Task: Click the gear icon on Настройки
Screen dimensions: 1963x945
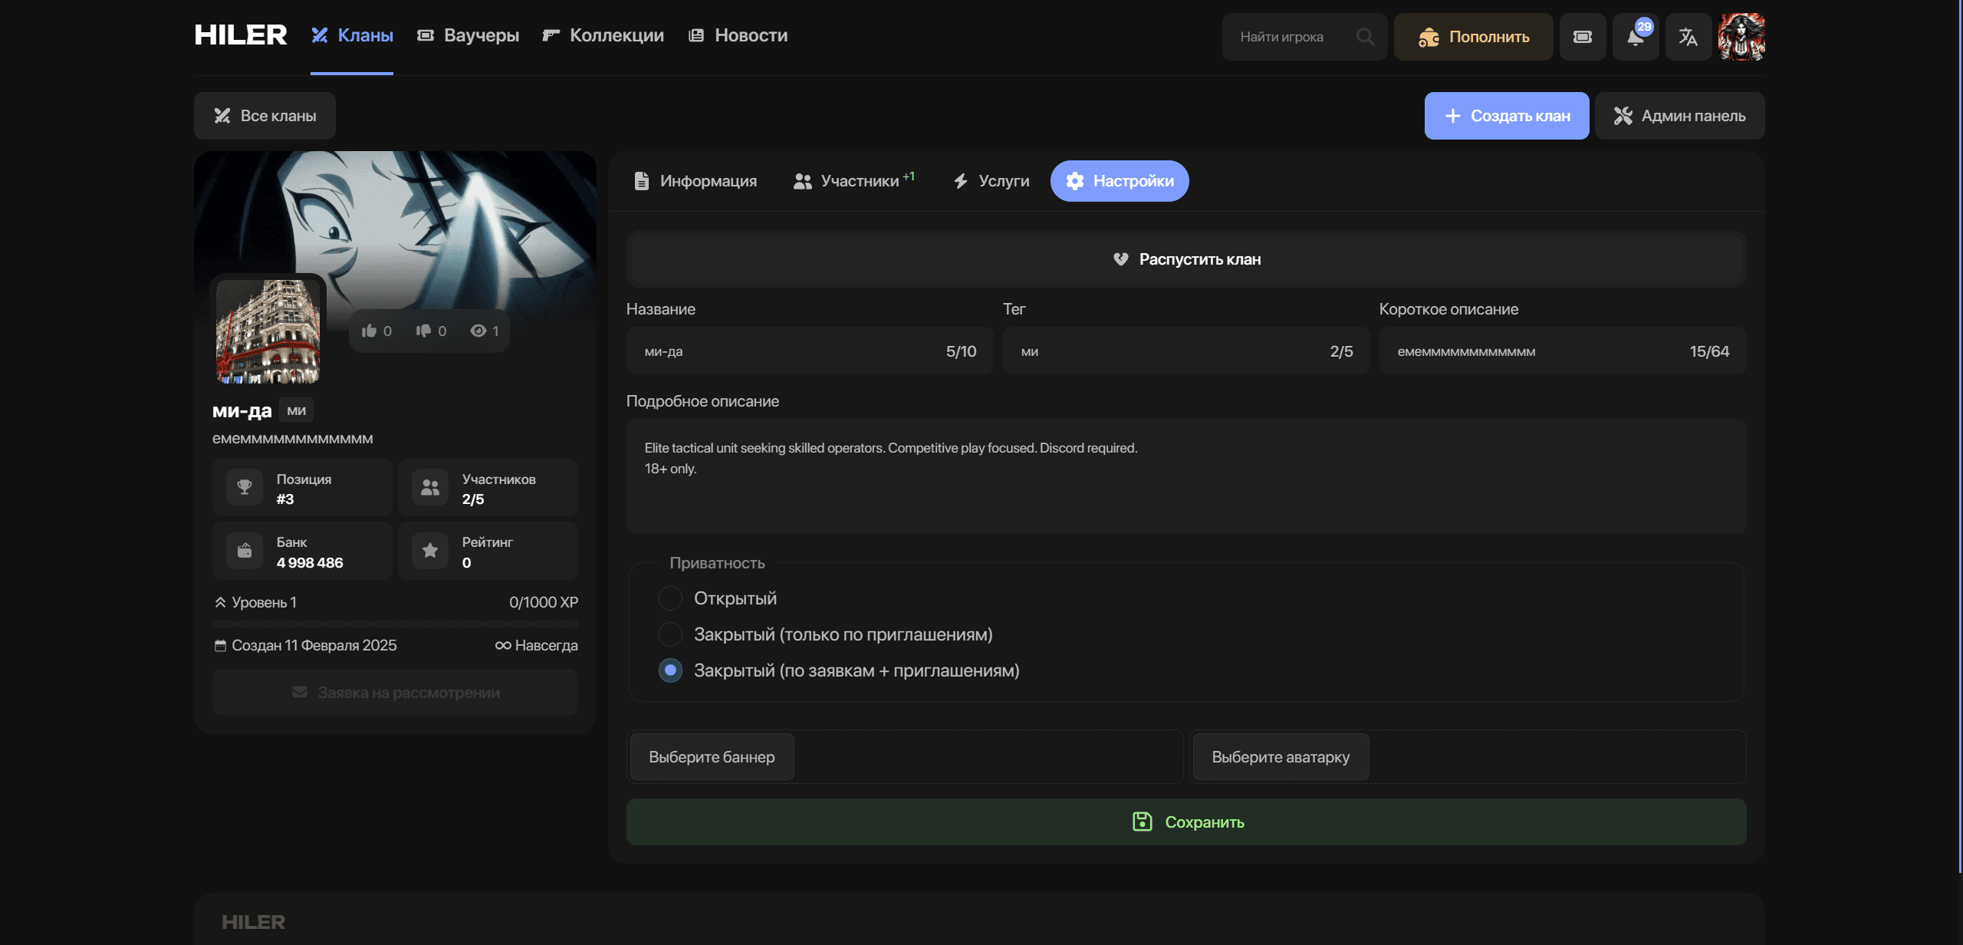Action: [1075, 181]
